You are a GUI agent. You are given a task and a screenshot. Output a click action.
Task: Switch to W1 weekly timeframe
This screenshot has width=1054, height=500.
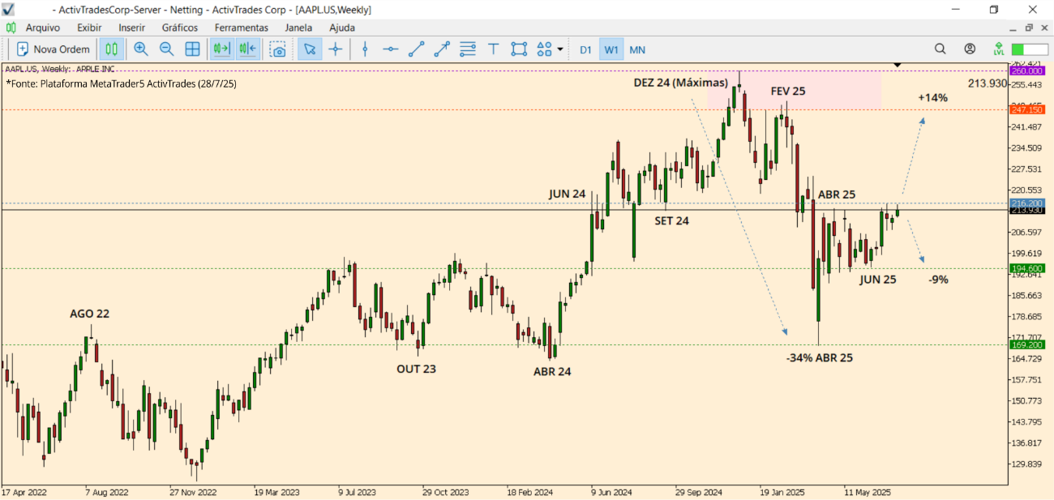[x=611, y=49]
